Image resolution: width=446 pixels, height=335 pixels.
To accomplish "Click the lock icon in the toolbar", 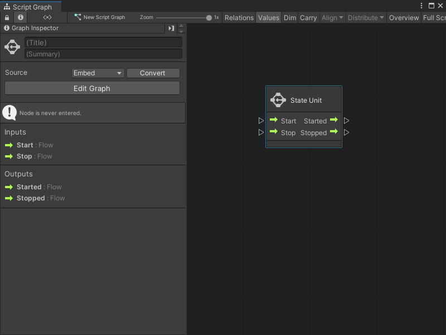I will click(6, 17).
